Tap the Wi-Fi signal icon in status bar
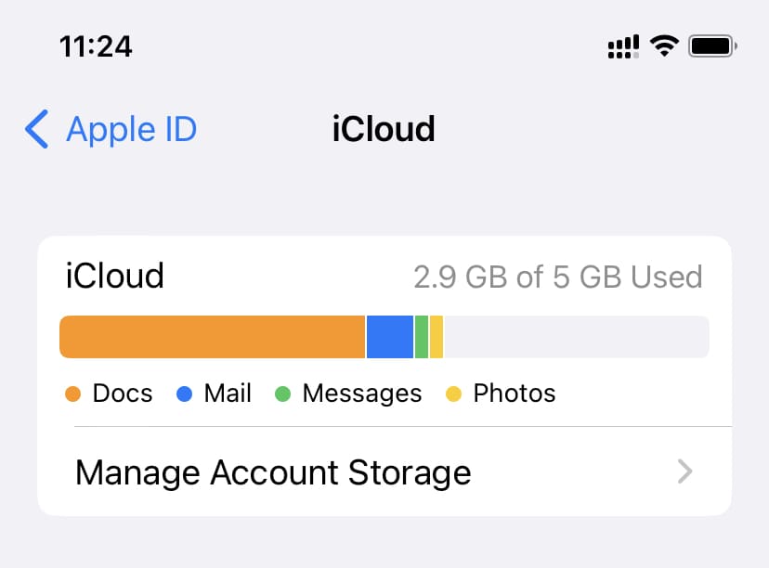The width and height of the screenshot is (769, 568). [664, 45]
